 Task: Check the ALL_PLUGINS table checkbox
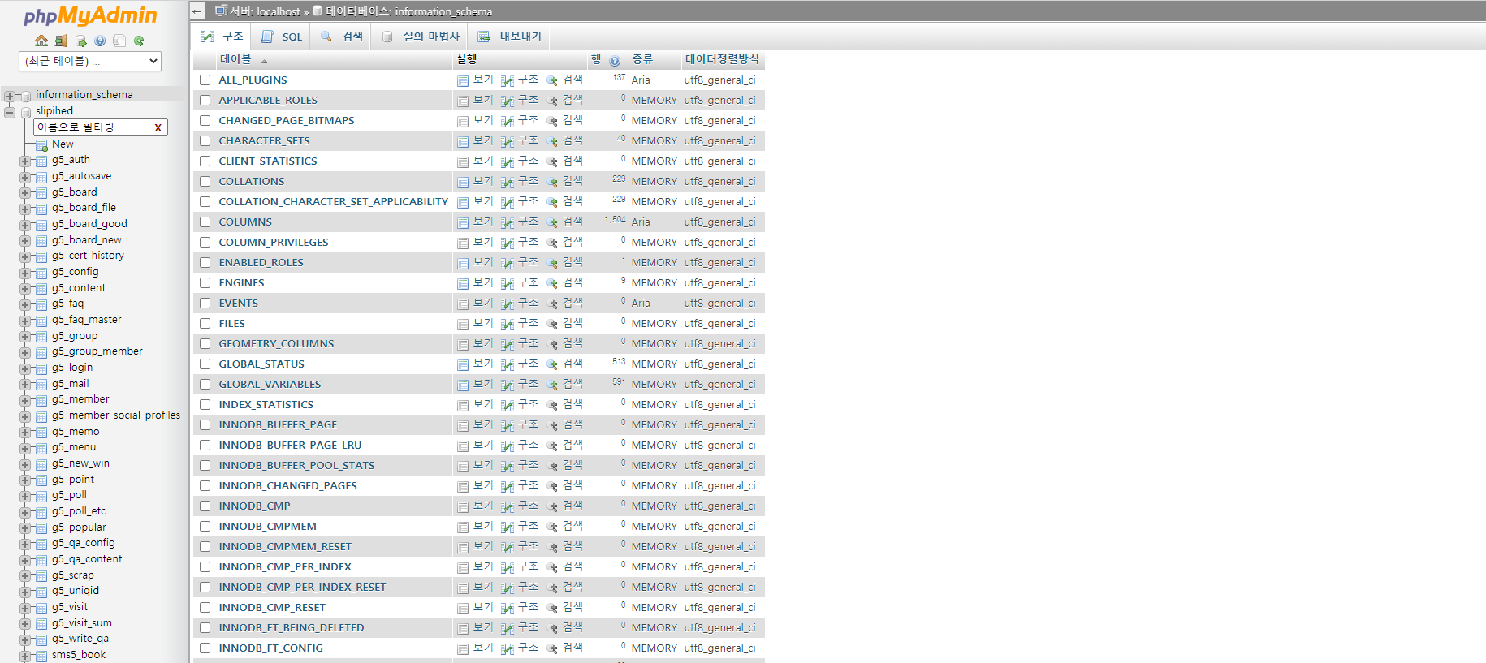[205, 80]
